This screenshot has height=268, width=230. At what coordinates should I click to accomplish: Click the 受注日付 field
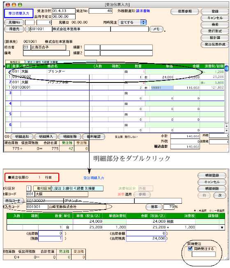click(64, 11)
